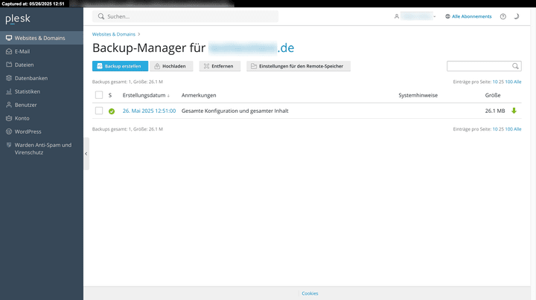
Task: Click the green backup status checkmark
Action: click(x=111, y=111)
